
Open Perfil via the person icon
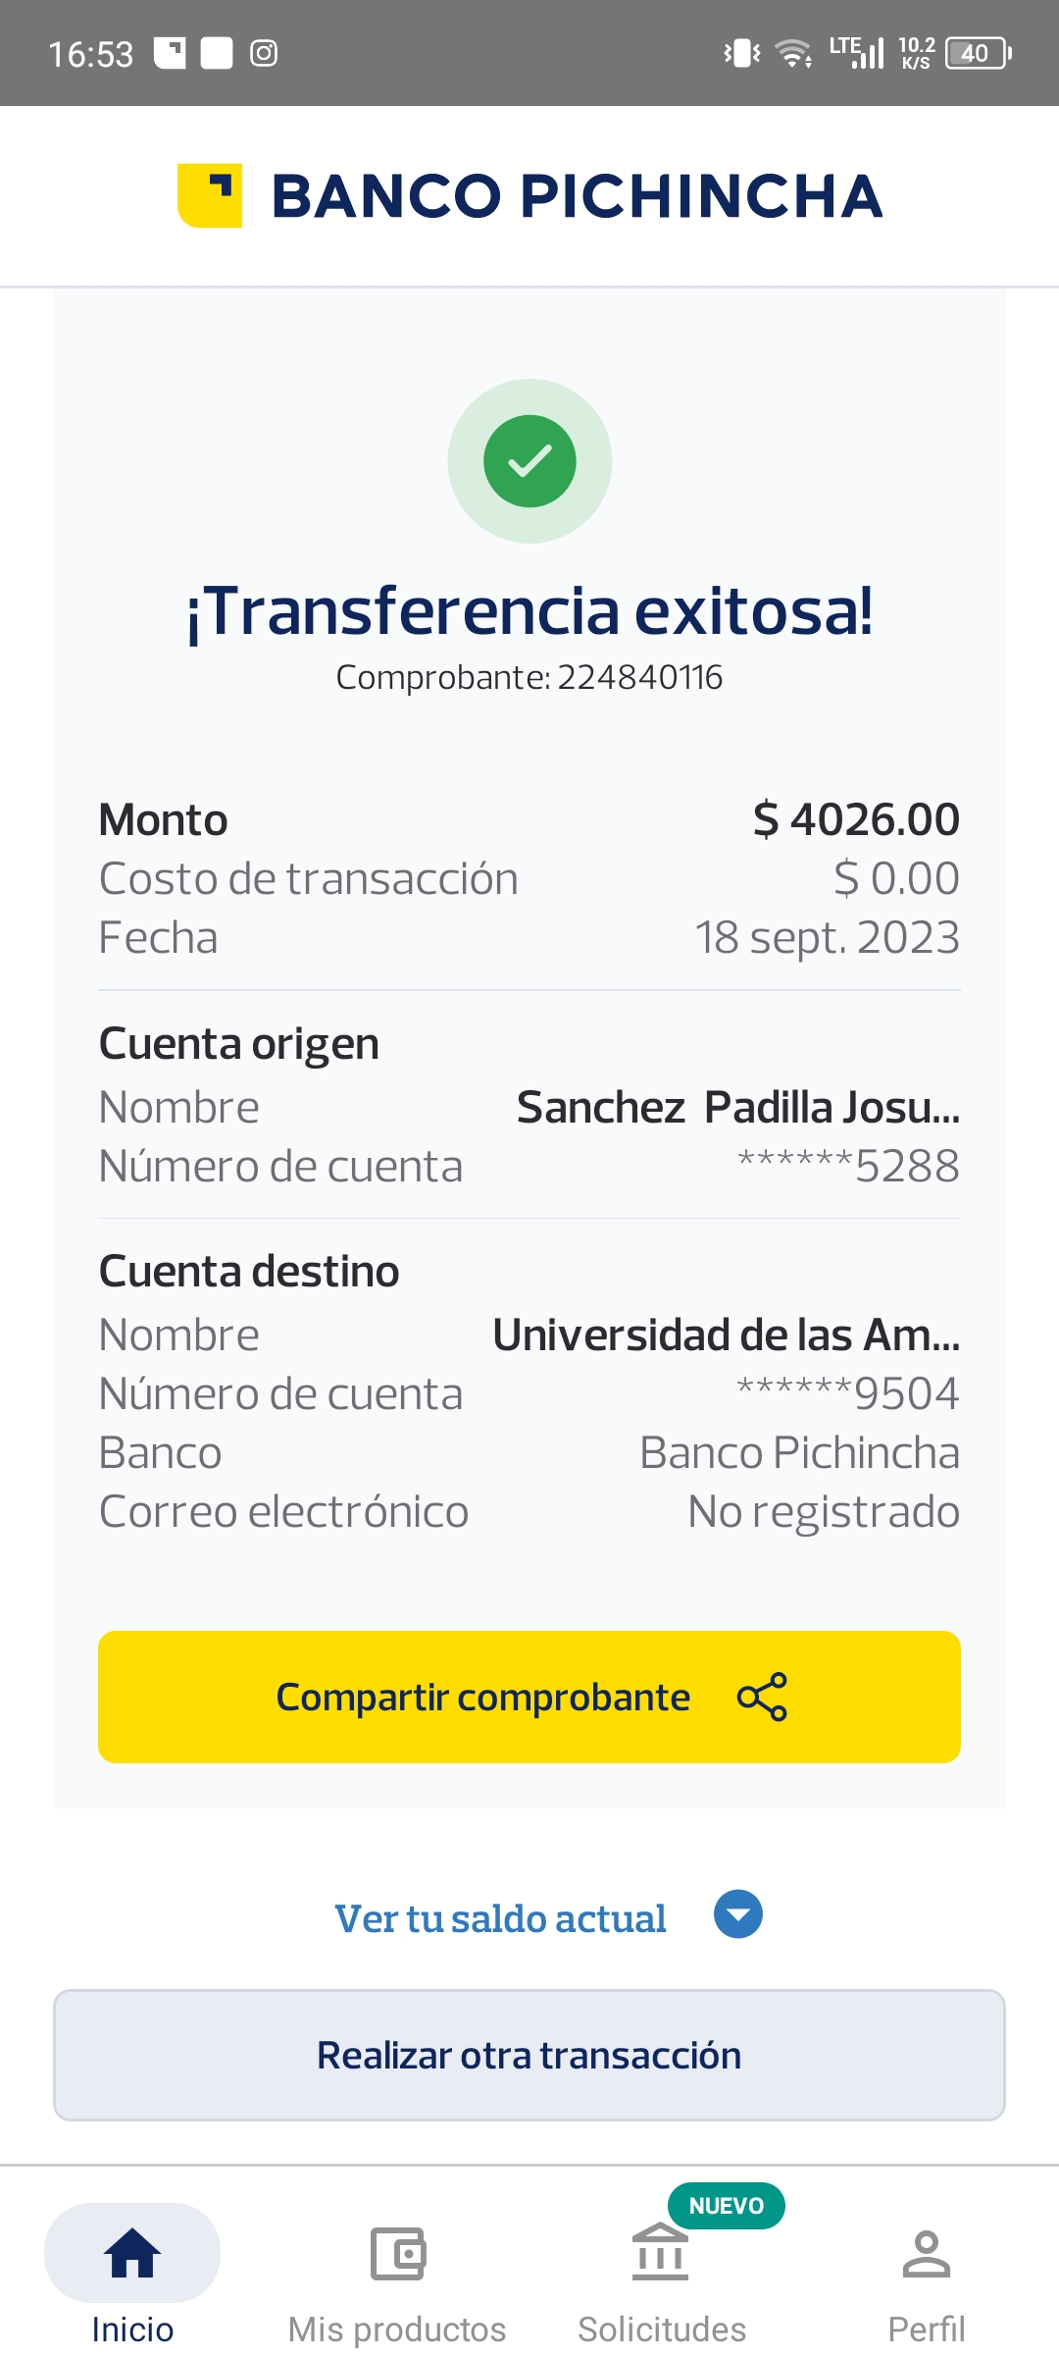pos(926,2253)
